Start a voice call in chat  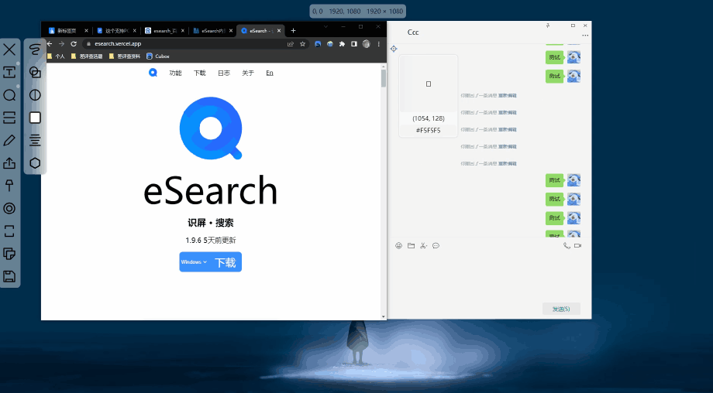tap(567, 245)
